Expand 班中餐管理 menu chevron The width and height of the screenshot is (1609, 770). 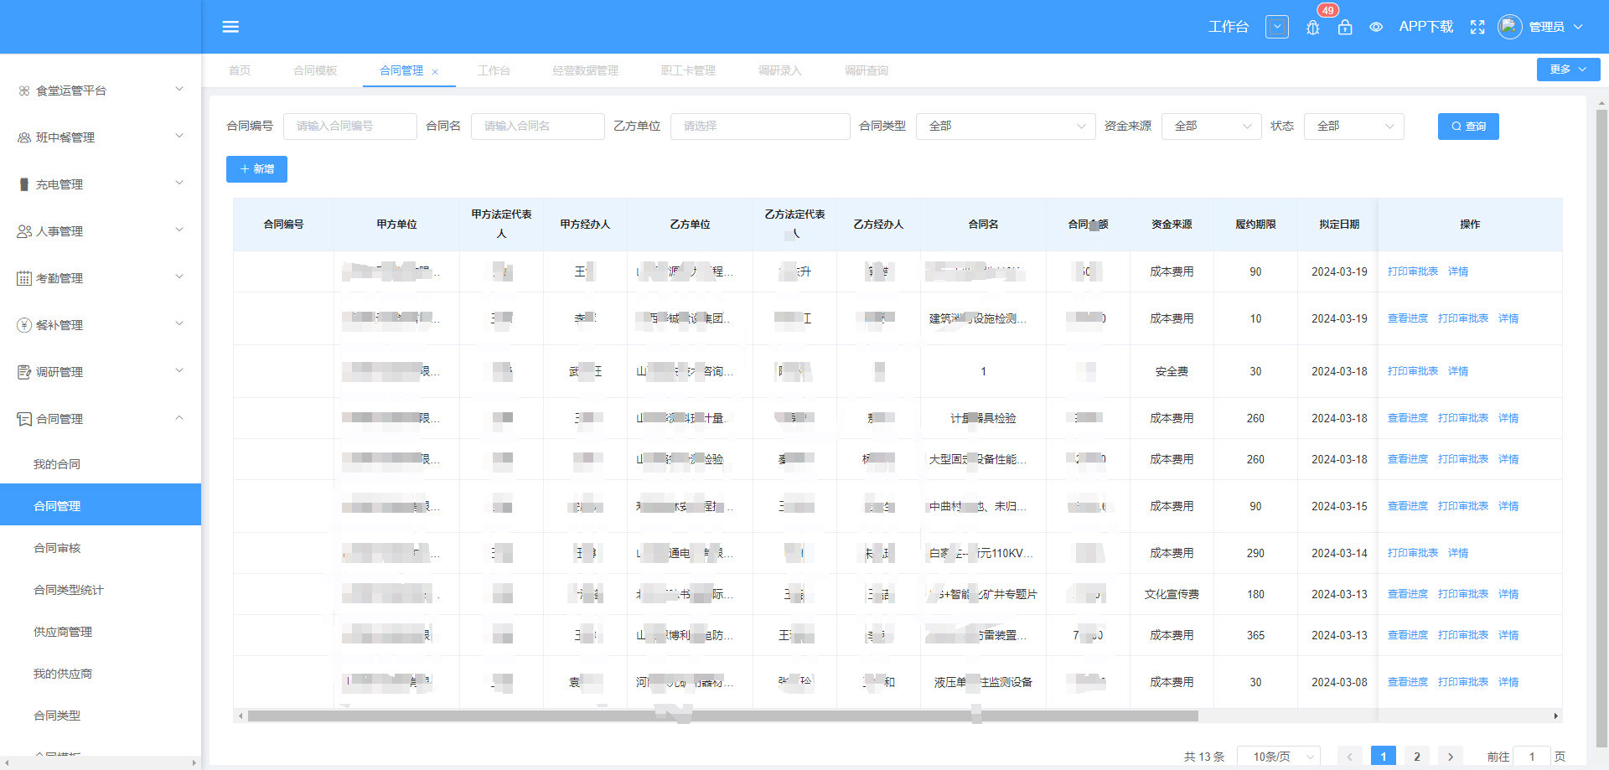pyautogui.click(x=178, y=136)
